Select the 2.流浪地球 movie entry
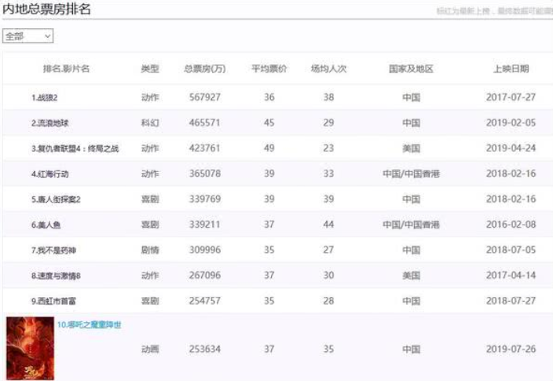 click(x=49, y=123)
